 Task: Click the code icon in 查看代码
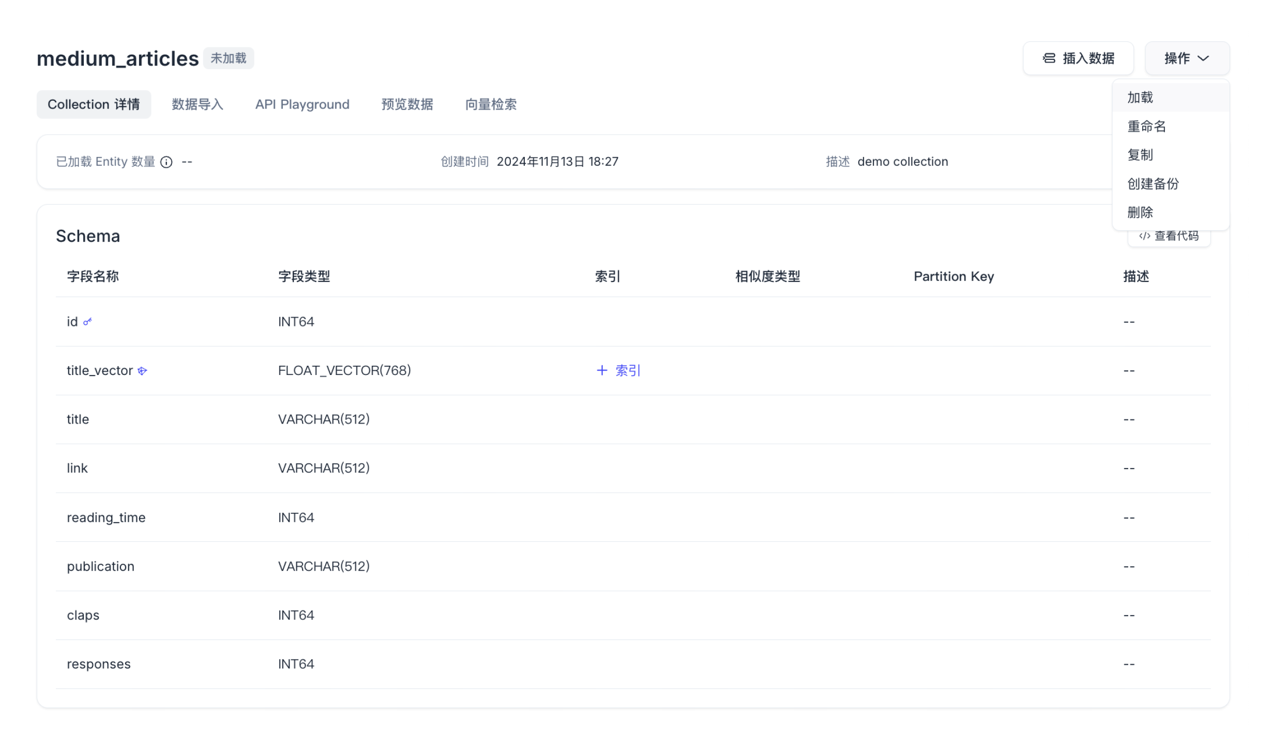click(x=1144, y=236)
